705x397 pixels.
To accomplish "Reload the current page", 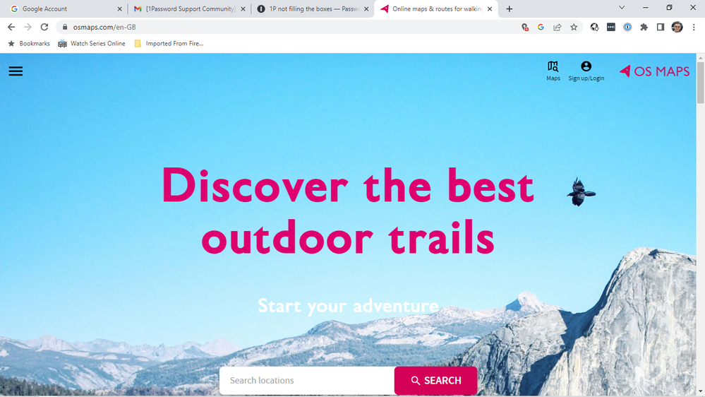I will point(44,27).
